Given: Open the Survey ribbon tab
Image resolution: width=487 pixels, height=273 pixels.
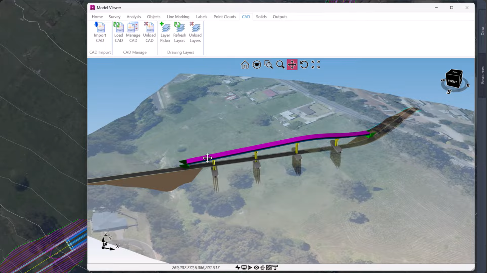Looking at the screenshot, I should click(115, 17).
